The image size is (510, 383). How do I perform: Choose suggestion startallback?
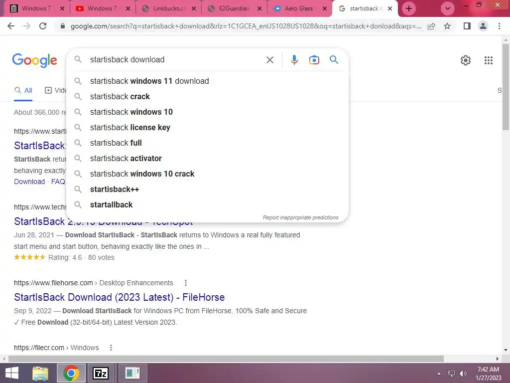click(207, 205)
